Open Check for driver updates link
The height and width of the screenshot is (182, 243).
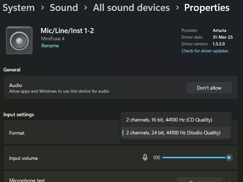[x=205, y=51]
